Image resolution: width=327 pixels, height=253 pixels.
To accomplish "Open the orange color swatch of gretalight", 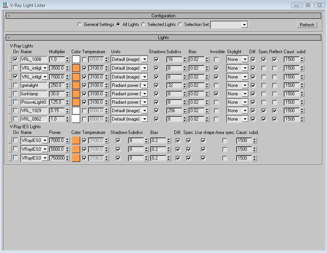I will pos(76,85).
